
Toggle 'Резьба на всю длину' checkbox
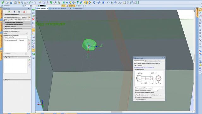135,95
